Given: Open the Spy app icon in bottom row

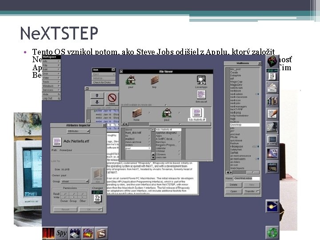Looking at the screenshot, I should coord(61,233).
